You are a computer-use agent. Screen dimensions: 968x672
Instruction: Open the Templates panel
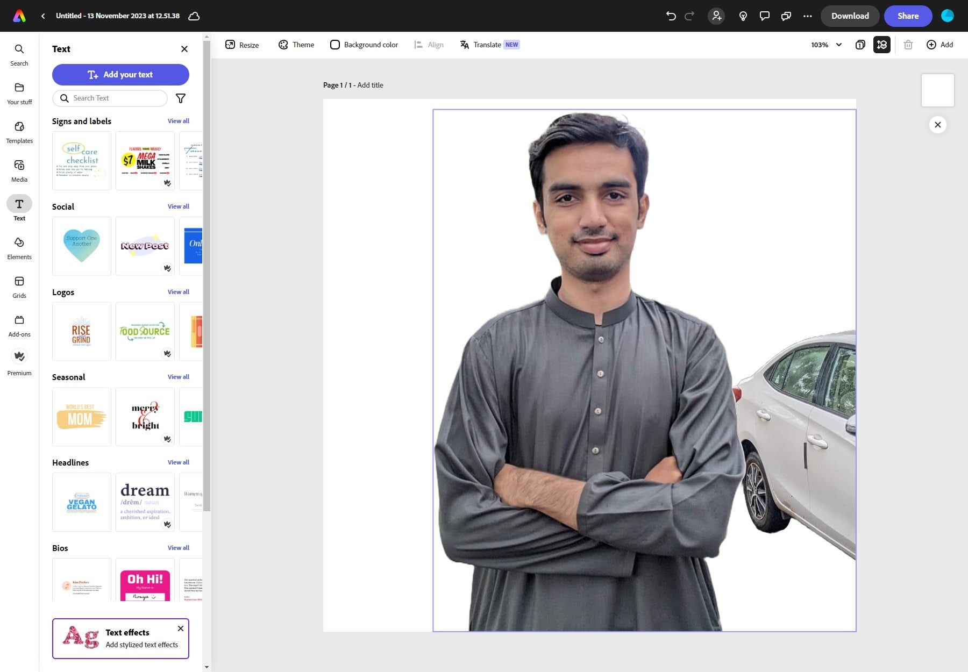[x=19, y=132]
